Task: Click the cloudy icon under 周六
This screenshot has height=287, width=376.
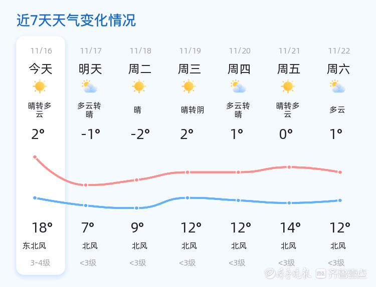Action: coord(337,86)
